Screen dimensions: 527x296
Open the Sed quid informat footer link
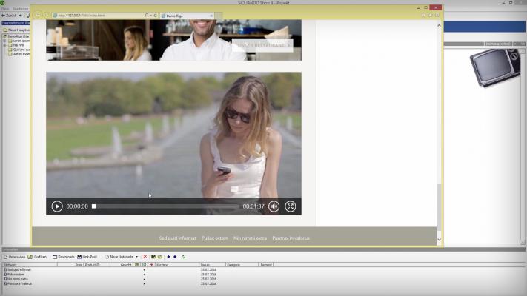click(177, 238)
